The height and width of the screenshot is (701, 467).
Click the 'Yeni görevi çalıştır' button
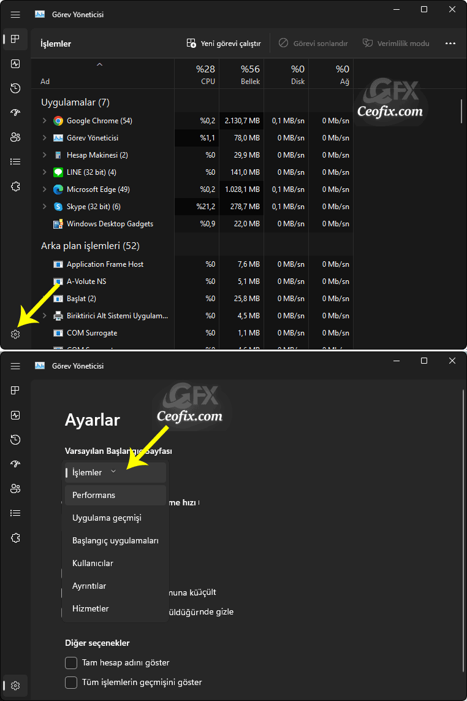click(224, 44)
